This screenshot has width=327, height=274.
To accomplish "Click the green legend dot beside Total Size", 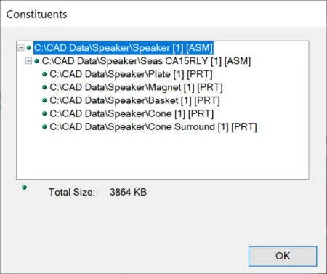I will 24,187.
